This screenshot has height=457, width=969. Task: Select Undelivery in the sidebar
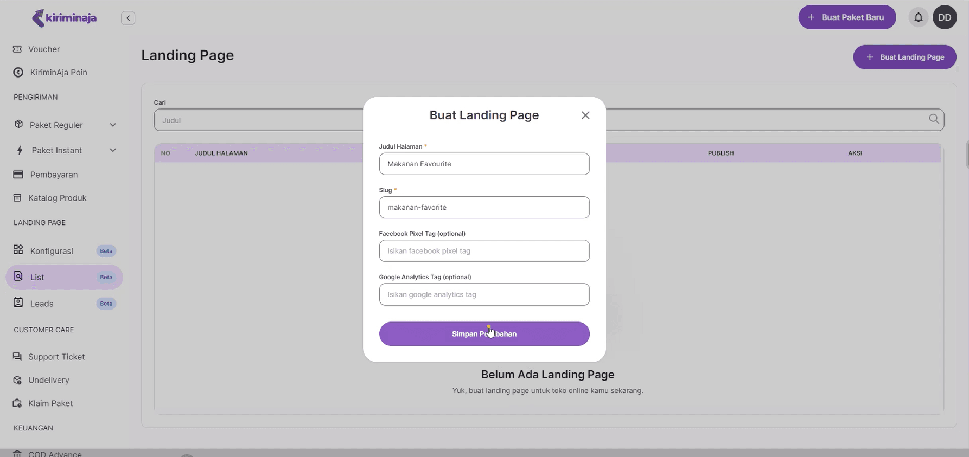click(48, 380)
